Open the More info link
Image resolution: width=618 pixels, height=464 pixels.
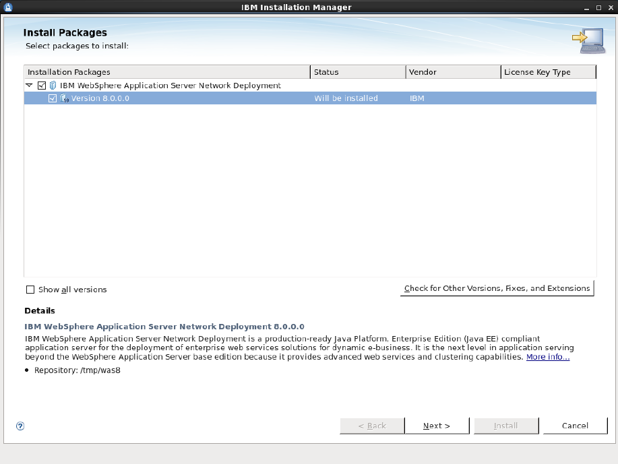pos(548,357)
